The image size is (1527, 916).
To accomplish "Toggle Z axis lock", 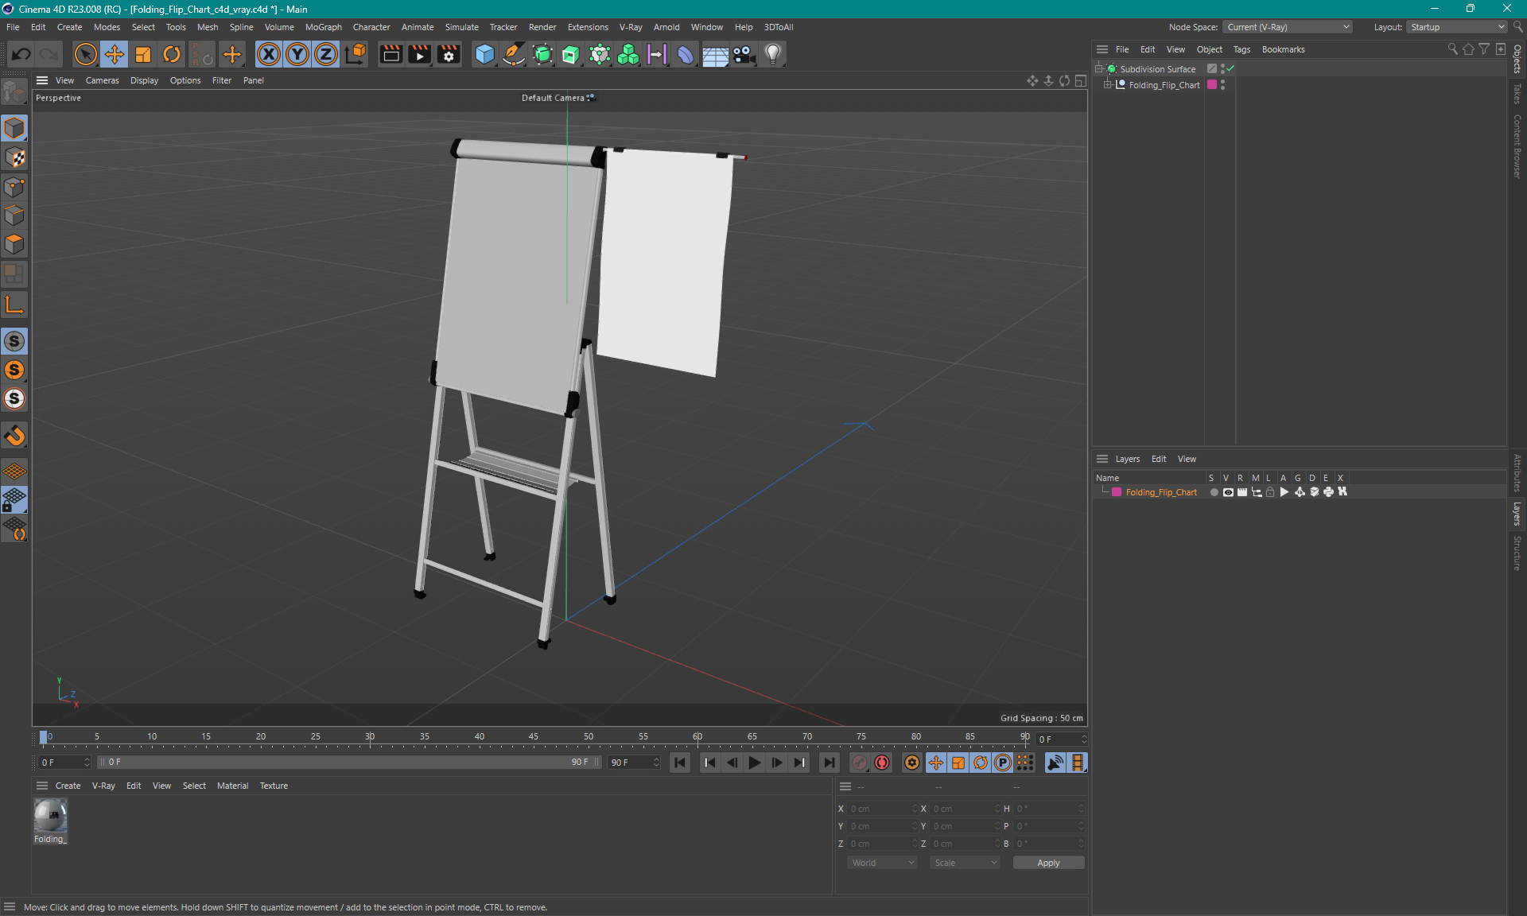I will pos(326,54).
